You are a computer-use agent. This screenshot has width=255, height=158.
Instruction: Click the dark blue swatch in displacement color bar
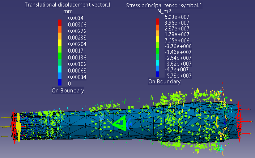coord(60,82)
